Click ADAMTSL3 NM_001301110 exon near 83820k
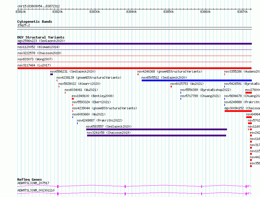The width and height of the screenshot is (260, 197). tap(58, 194)
